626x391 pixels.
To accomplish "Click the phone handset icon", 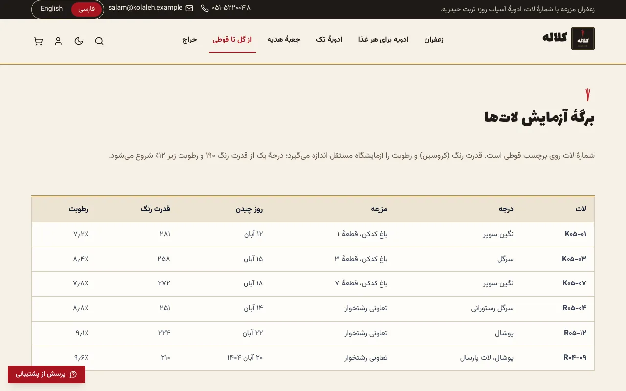I will click(204, 8).
